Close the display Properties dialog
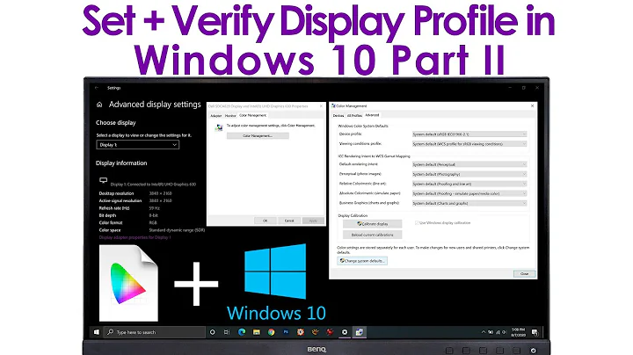This screenshot has width=633, height=355. point(322,106)
